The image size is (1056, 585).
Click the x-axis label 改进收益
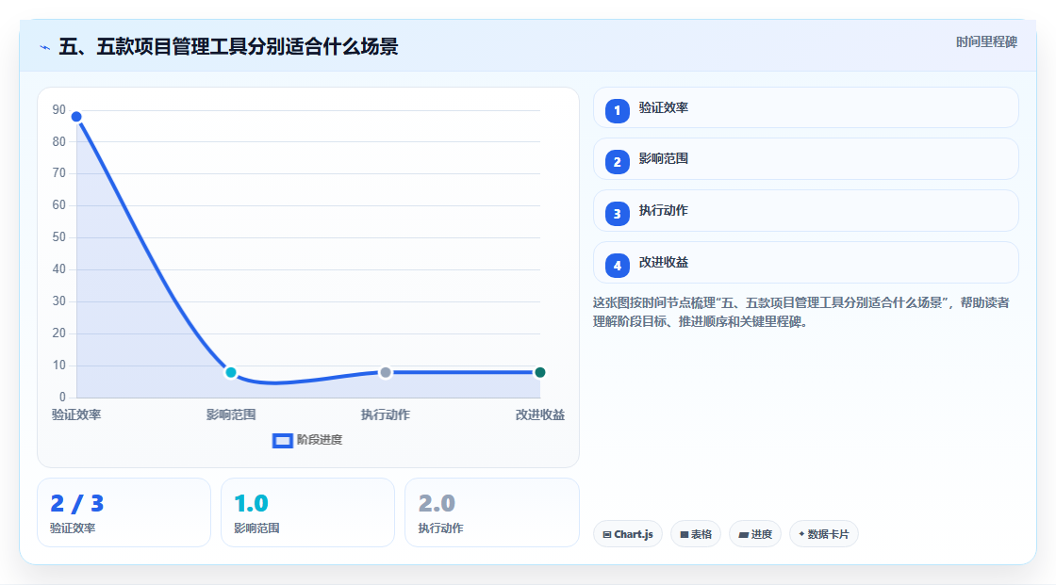540,414
